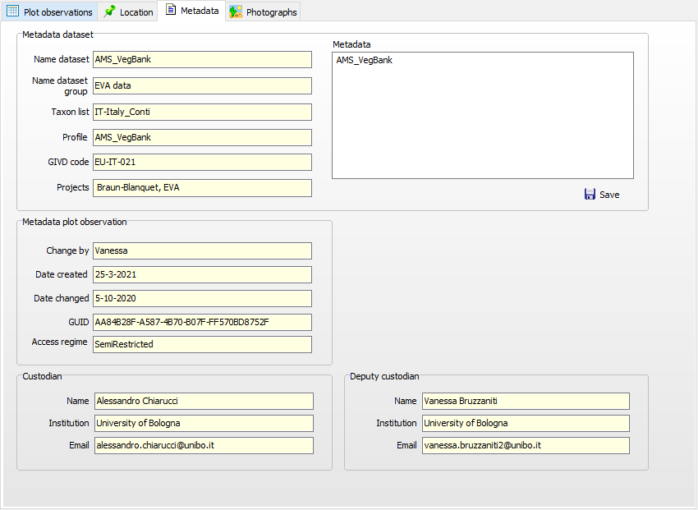
Task: Click the Metadata document icon
Action: pos(171,11)
